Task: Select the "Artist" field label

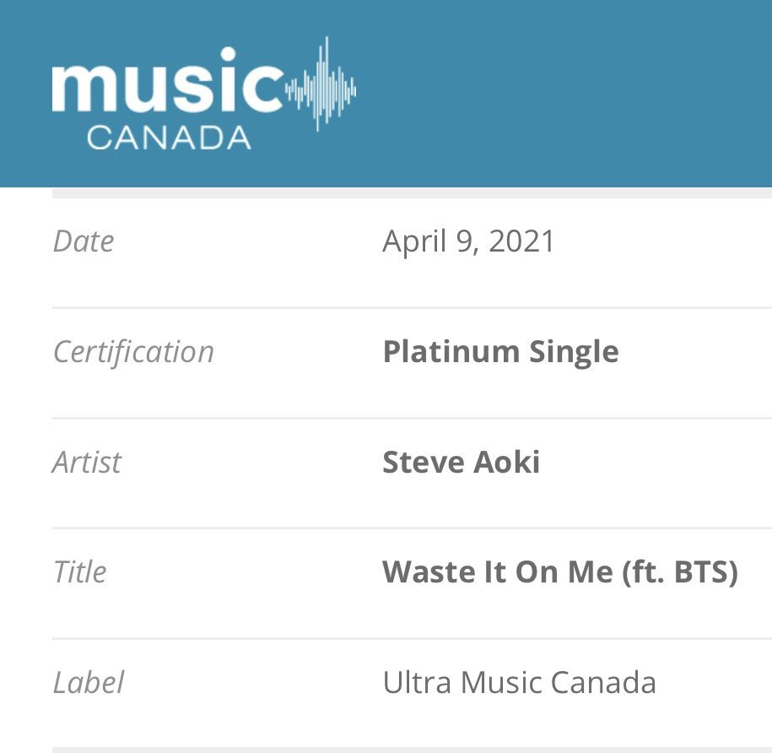Action: (x=87, y=463)
